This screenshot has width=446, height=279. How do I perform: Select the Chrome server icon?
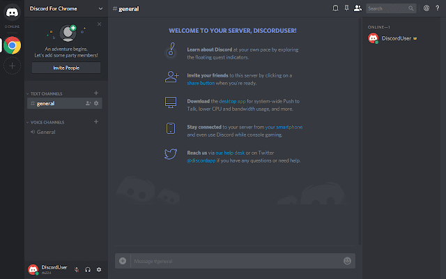pos(12,45)
